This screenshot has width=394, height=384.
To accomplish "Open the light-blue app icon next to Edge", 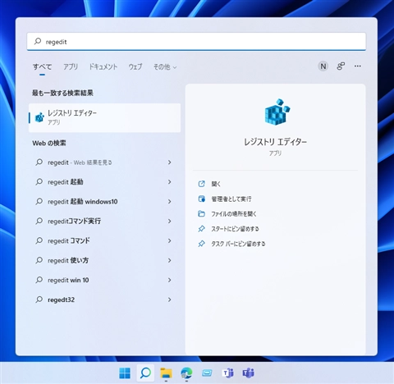I will 207,373.
